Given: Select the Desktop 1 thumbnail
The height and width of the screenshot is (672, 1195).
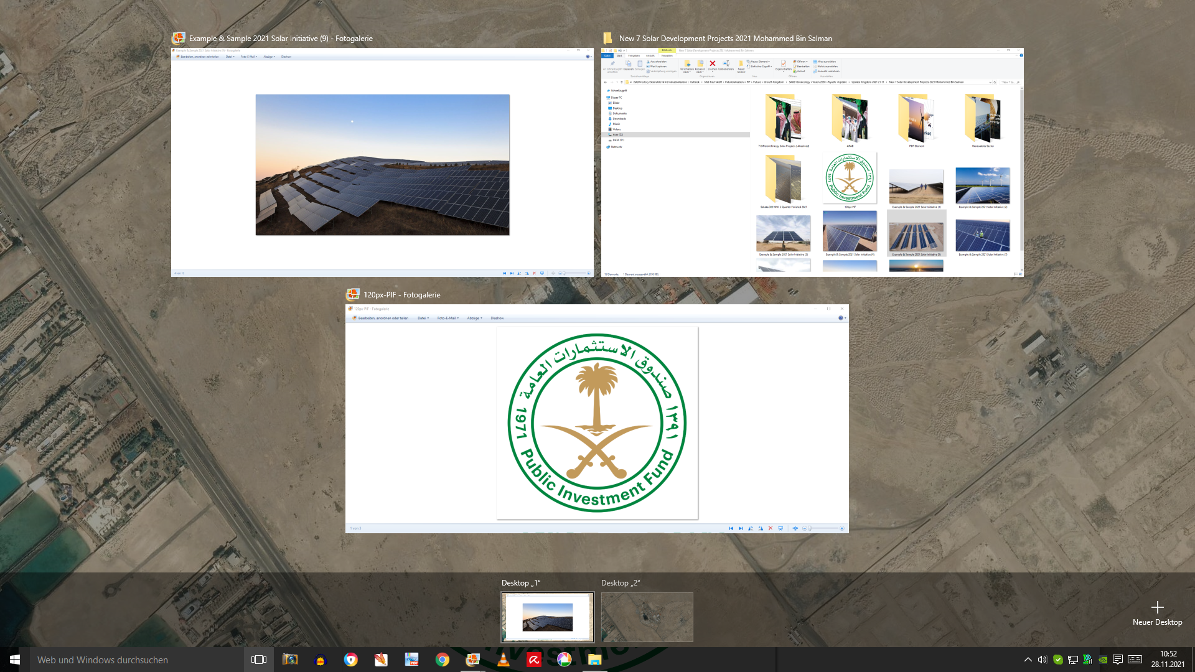Looking at the screenshot, I should coord(548,617).
